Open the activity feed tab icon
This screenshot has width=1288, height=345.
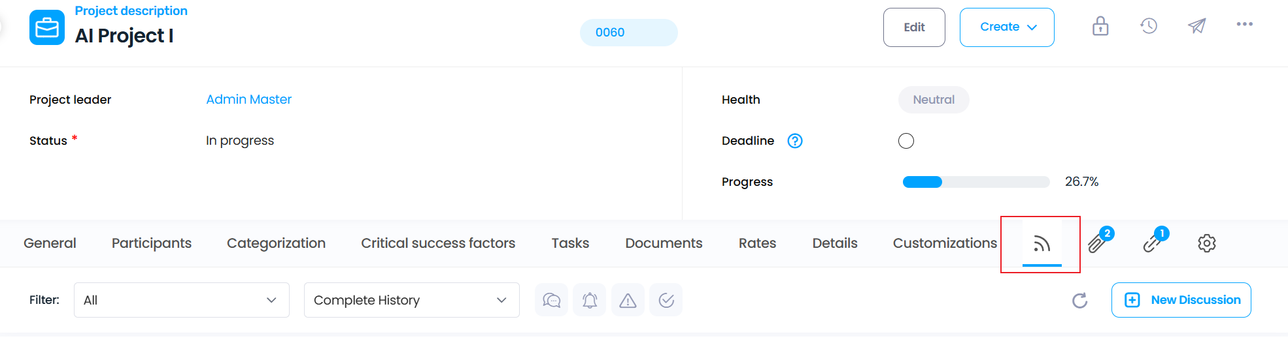[x=1042, y=244]
